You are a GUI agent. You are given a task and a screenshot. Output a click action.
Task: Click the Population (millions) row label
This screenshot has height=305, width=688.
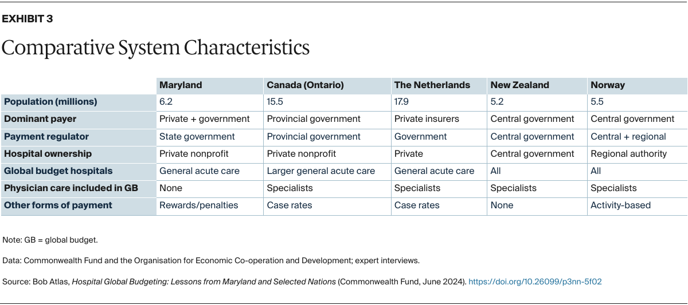click(50, 102)
